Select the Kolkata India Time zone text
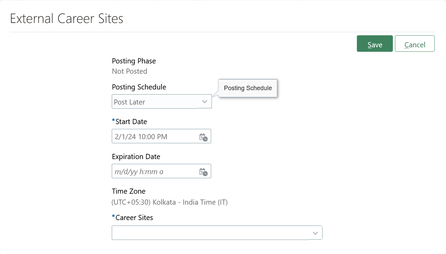This screenshot has height=254, width=446. click(x=170, y=202)
